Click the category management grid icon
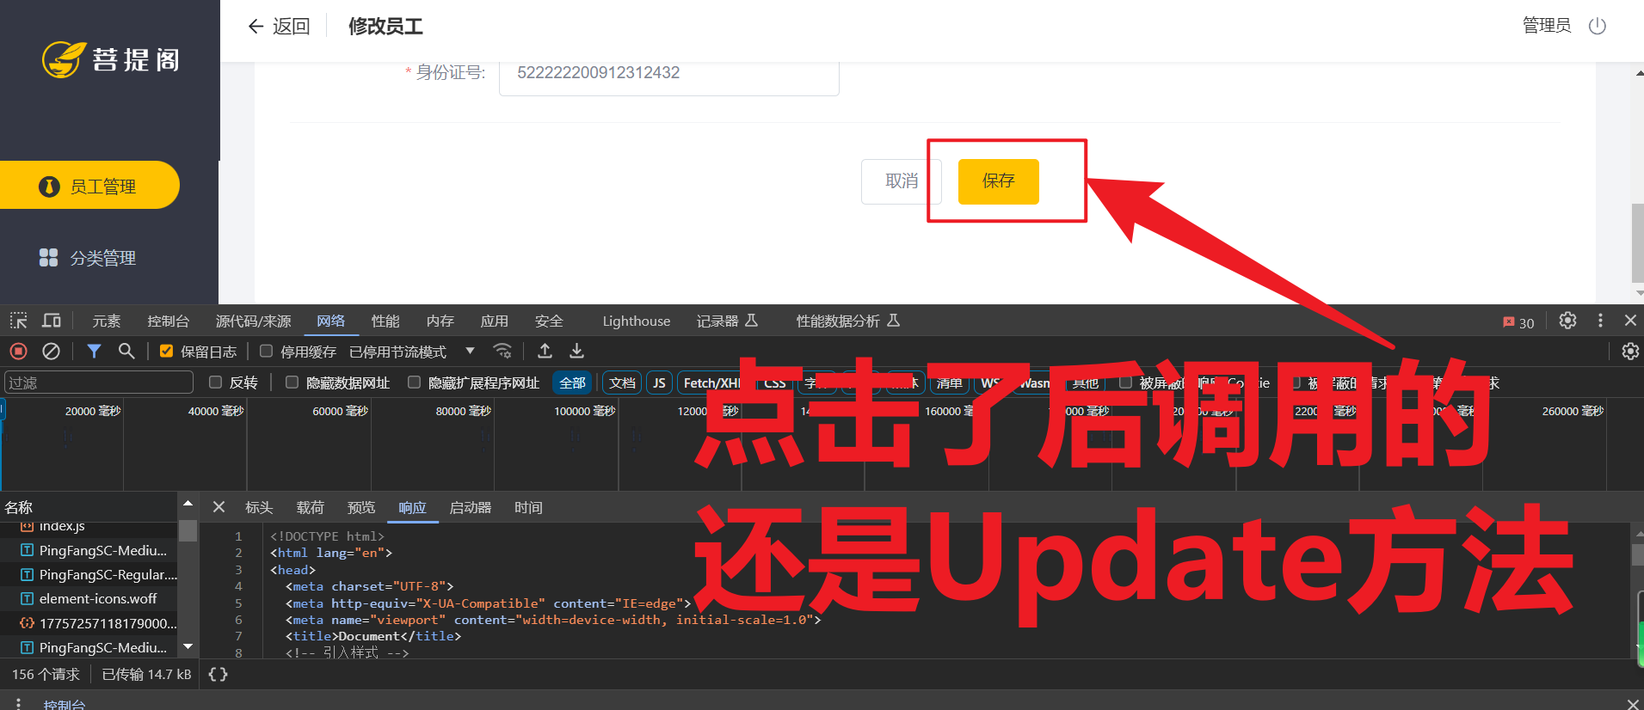The image size is (1644, 710). click(x=48, y=257)
